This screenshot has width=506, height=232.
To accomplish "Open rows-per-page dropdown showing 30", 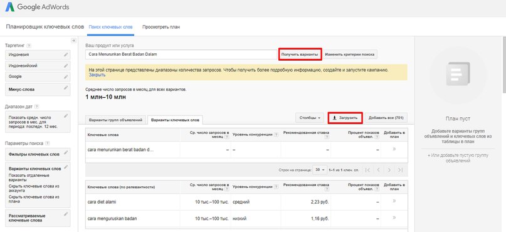I will click(320, 170).
